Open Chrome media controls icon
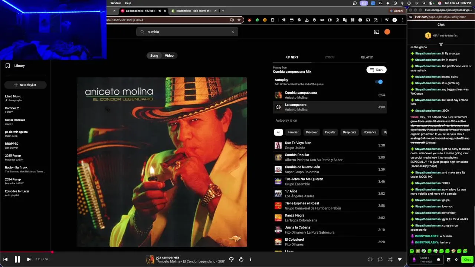 coord(387,20)
